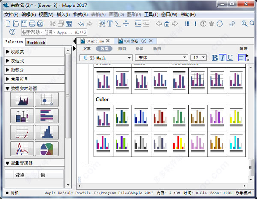Undo the last action
257x199 pixels.
tap(81, 24)
